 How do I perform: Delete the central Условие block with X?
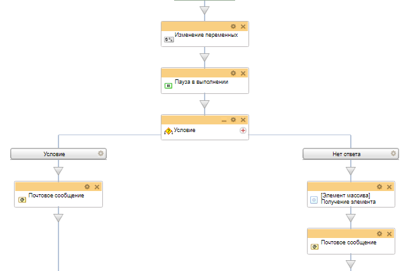point(243,120)
